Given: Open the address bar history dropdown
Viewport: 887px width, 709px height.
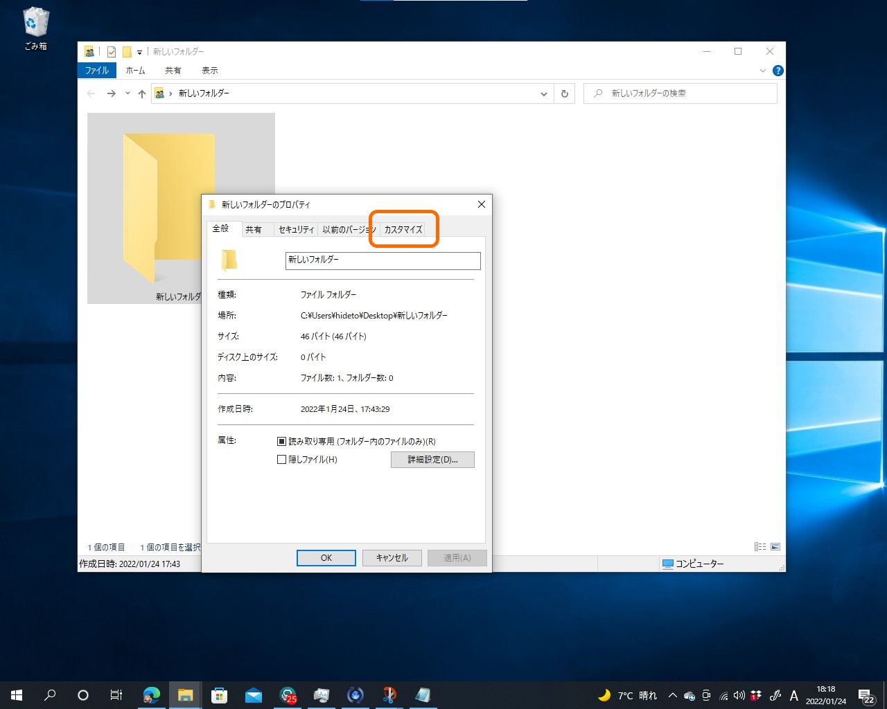Looking at the screenshot, I should [544, 93].
